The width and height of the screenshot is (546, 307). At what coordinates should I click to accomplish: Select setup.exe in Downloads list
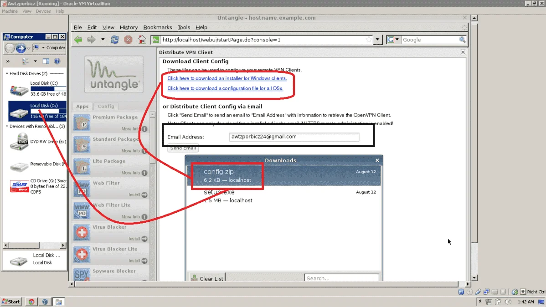coord(284,196)
